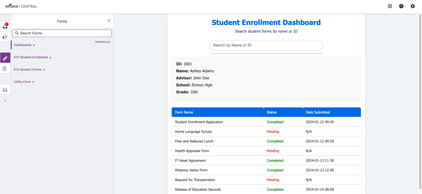Sort by the Status column

[x=271, y=112]
